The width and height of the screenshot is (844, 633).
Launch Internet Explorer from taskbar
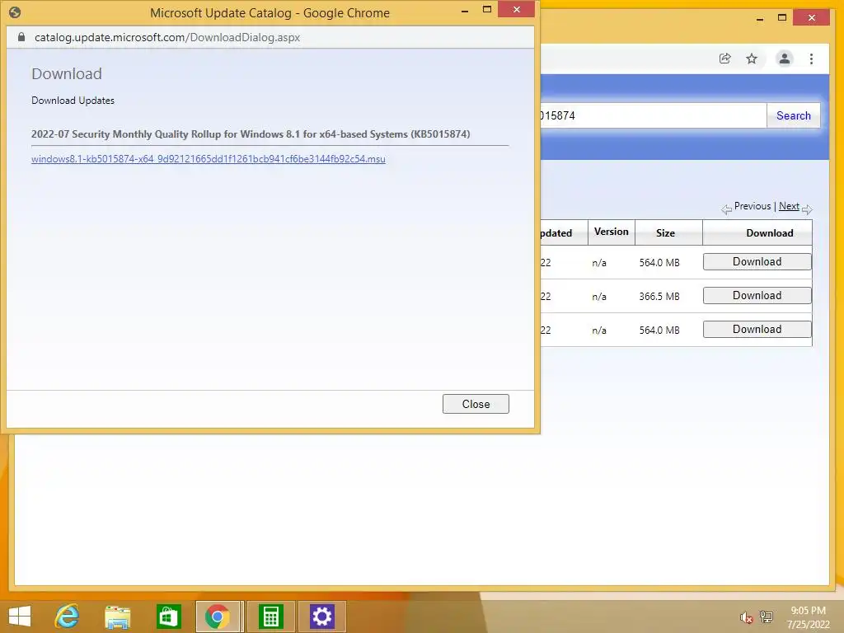coord(68,617)
